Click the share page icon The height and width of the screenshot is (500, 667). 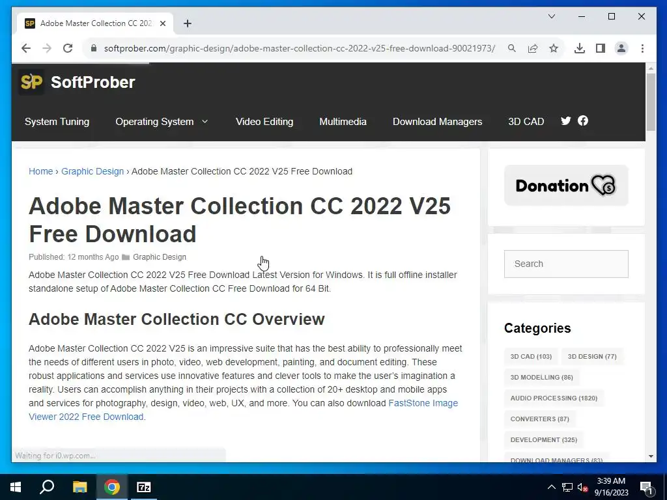pyautogui.click(x=533, y=48)
